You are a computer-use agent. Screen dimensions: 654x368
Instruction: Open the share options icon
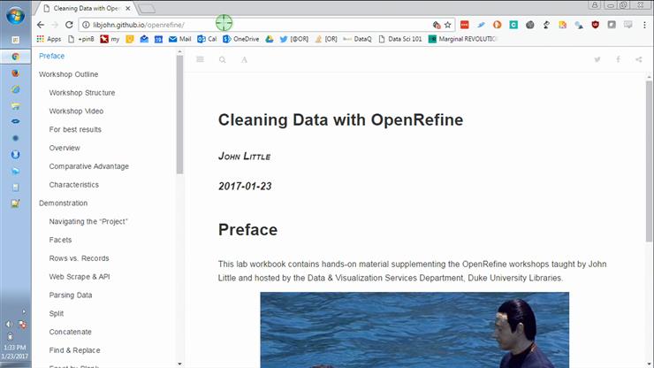[639, 59]
